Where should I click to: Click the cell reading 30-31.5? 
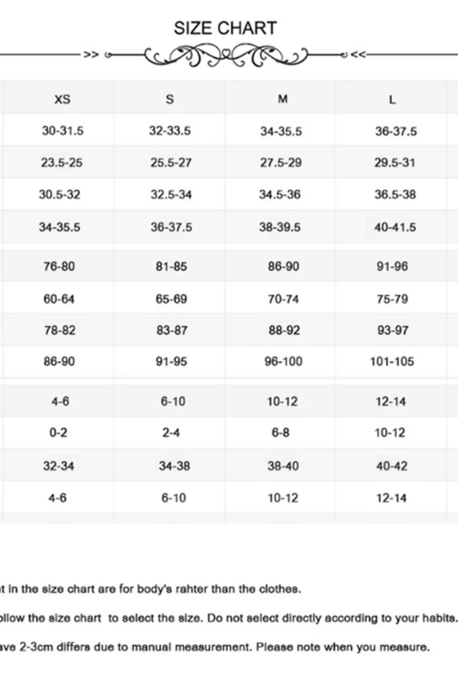[x=63, y=131]
